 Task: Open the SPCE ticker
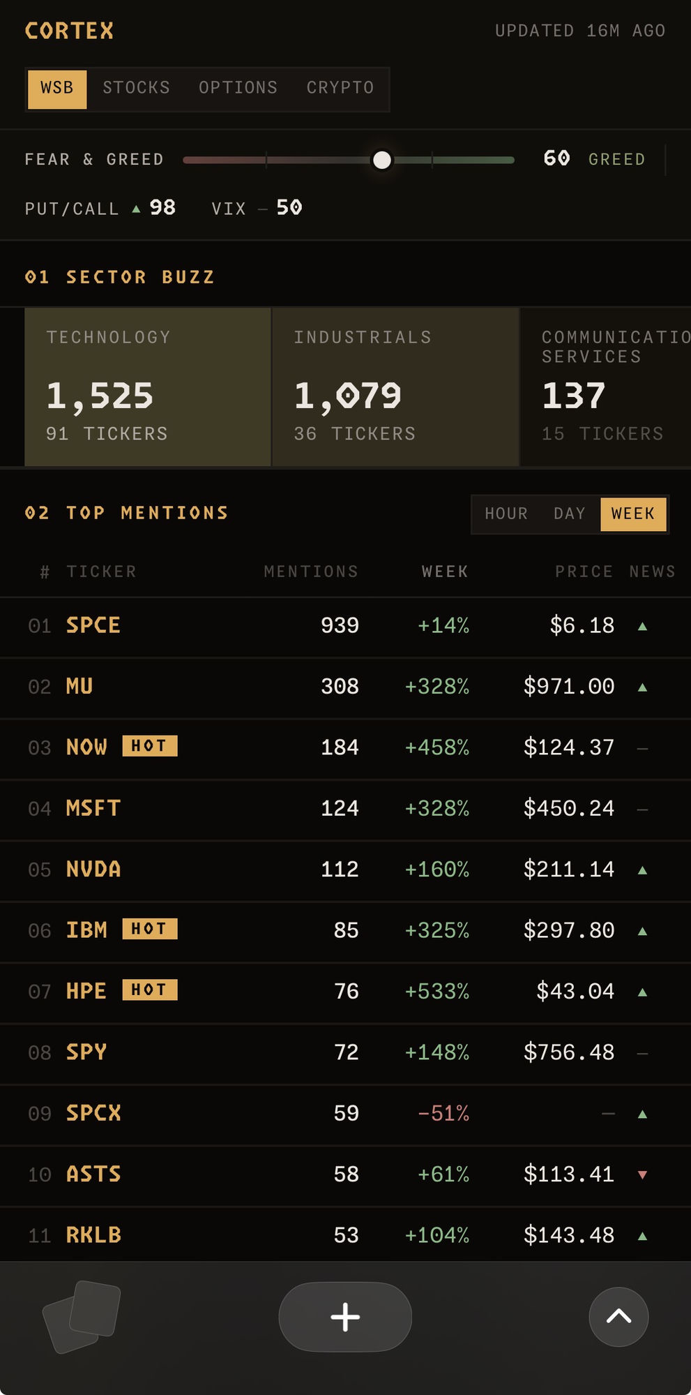coord(93,625)
